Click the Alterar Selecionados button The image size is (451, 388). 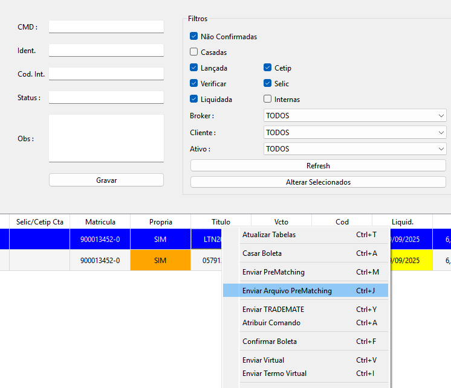tap(318, 182)
